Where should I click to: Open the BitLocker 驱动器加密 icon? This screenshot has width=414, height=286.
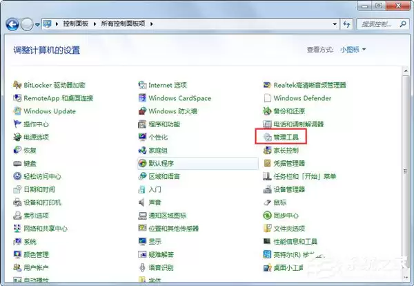point(17,85)
